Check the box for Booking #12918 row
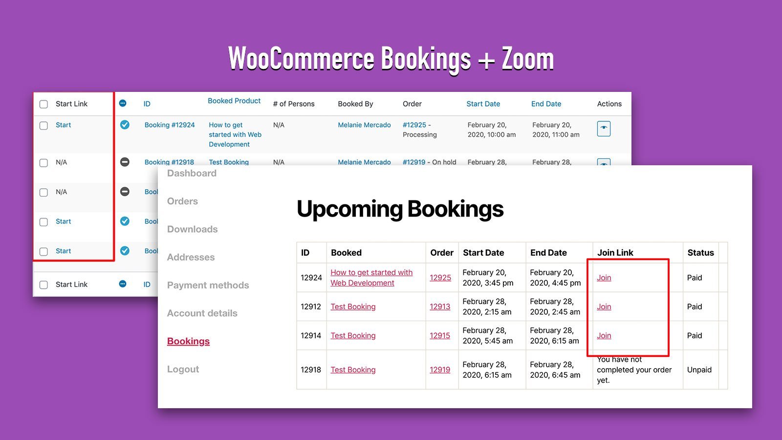This screenshot has width=782, height=440. [x=43, y=163]
